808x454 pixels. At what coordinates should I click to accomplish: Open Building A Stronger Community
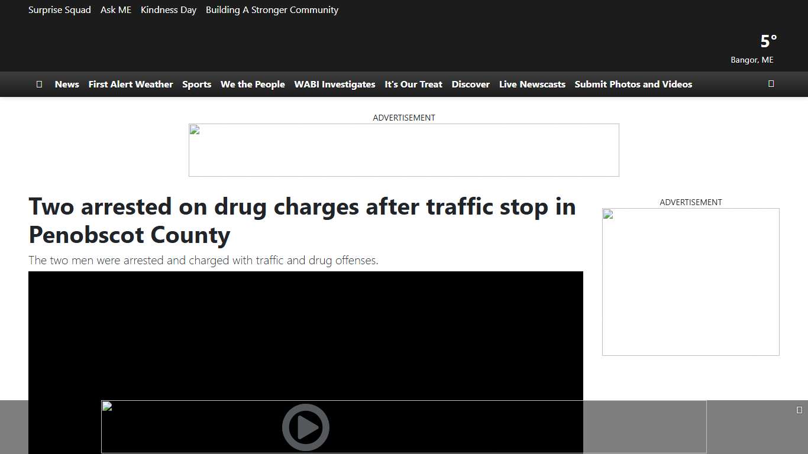(x=272, y=9)
